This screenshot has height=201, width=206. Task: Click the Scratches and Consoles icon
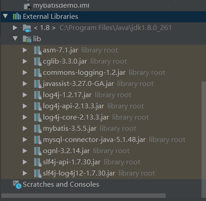coord(17,185)
